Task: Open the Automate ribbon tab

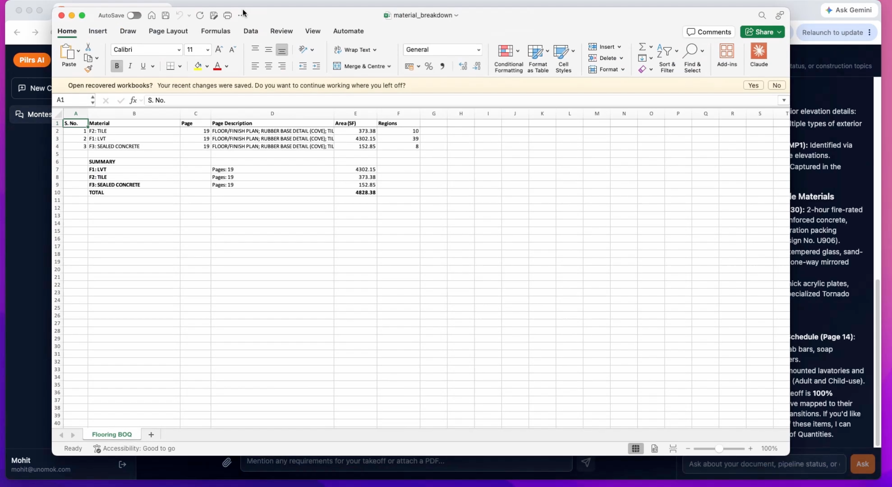Action: coord(349,31)
